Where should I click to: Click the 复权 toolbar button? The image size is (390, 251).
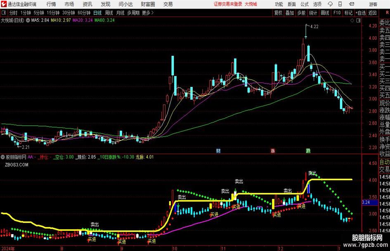pos(278,13)
